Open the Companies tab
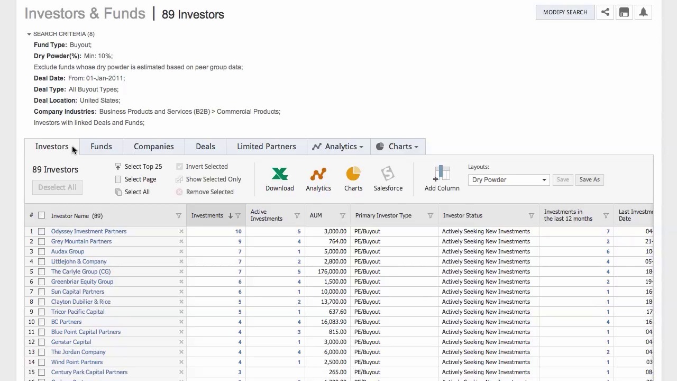The image size is (677, 381). [x=154, y=147]
